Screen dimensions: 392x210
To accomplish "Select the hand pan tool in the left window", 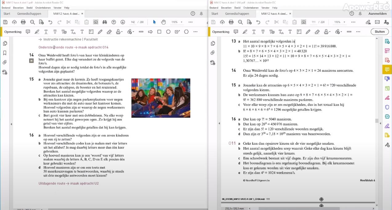I will [x=164, y=22].
